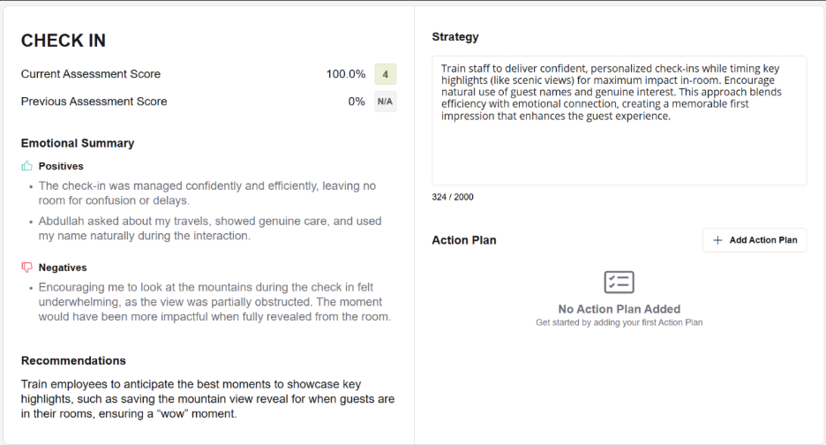The image size is (826, 445).
Task: Click the 324 / 2000 character counter
Action: pos(453,197)
